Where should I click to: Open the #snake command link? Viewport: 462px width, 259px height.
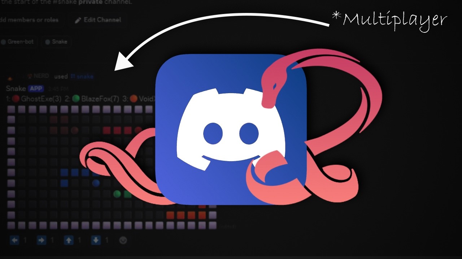(82, 77)
